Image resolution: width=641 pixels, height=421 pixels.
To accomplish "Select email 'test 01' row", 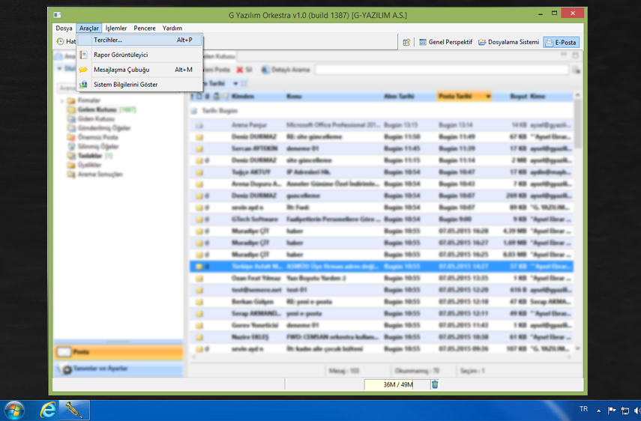I will click(x=381, y=291).
